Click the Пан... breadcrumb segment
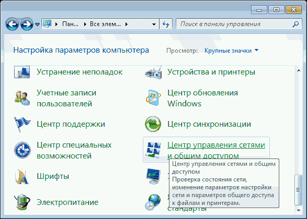Image resolution: width=307 pixels, height=219 pixels. (70, 24)
